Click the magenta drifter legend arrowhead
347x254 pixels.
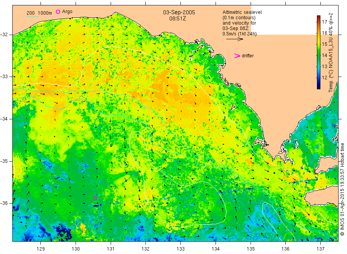(237, 56)
